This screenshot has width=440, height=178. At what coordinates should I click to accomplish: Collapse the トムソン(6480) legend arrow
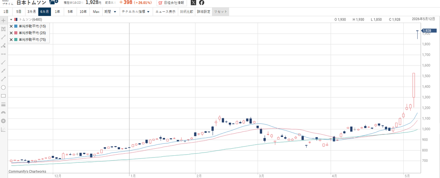pos(11,20)
